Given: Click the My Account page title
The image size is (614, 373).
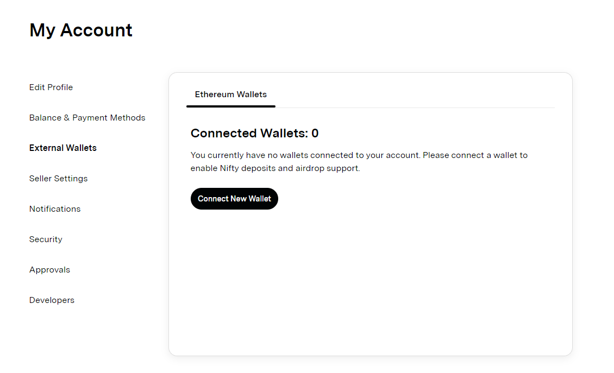Looking at the screenshot, I should pyautogui.click(x=81, y=30).
